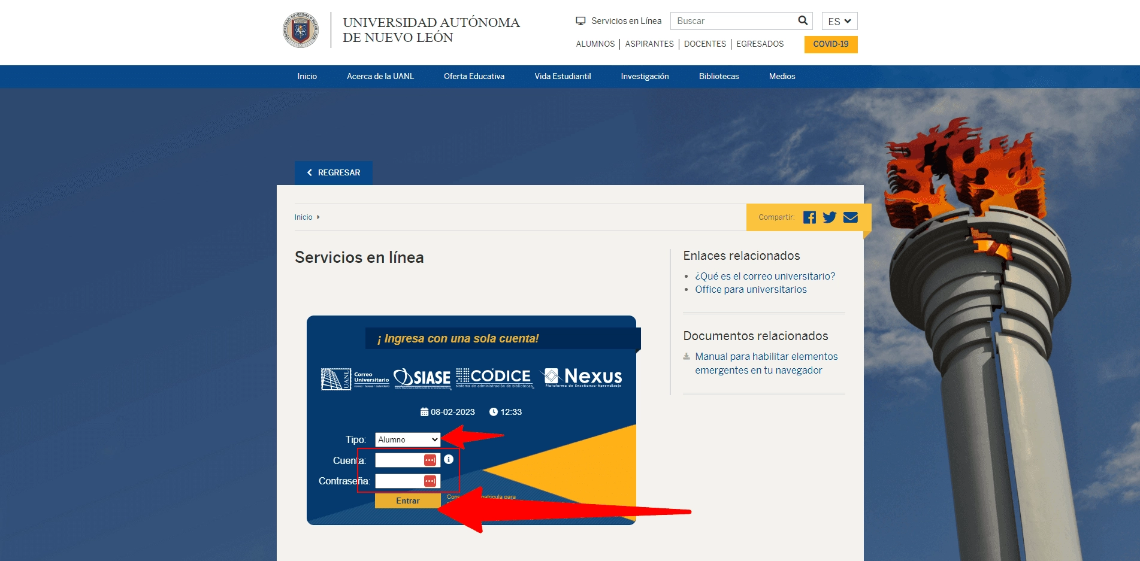Open the ALUMNOS section
This screenshot has width=1140, height=561.
point(595,44)
